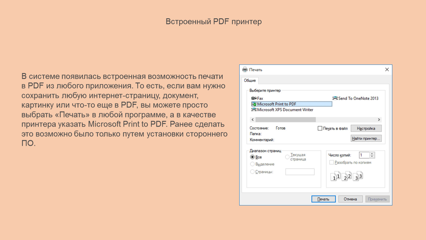Select the Fax printer icon

[x=254, y=98]
